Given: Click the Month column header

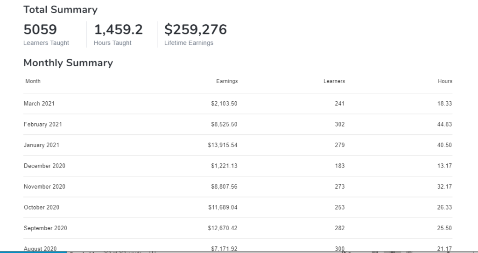Looking at the screenshot, I should pyautogui.click(x=33, y=81).
